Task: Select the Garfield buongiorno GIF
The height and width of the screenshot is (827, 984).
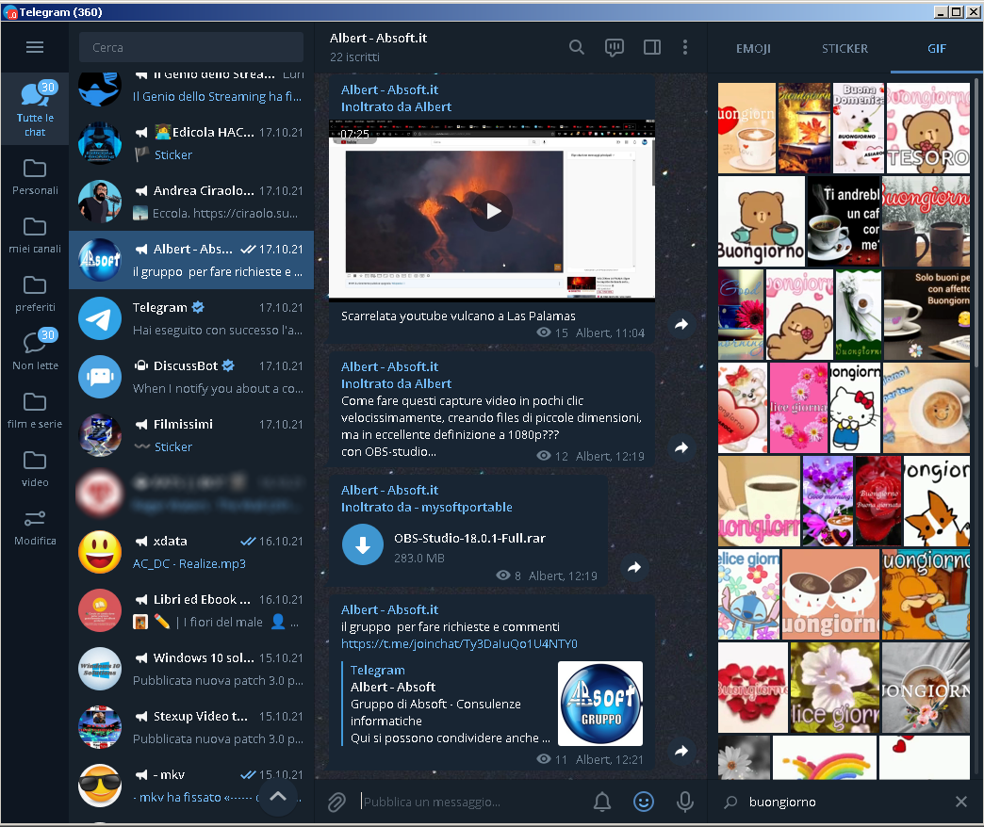Action: (926, 595)
